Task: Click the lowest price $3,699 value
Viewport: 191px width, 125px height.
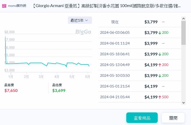Action: [x=59, y=91]
